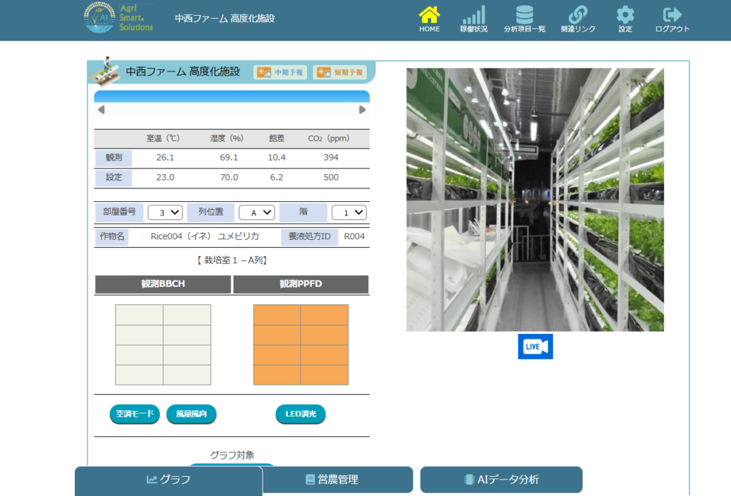
Task: Click the HOME house icon
Action: pos(429,15)
